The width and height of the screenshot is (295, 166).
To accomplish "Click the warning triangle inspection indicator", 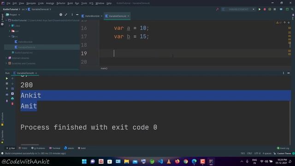I will click(277, 23).
